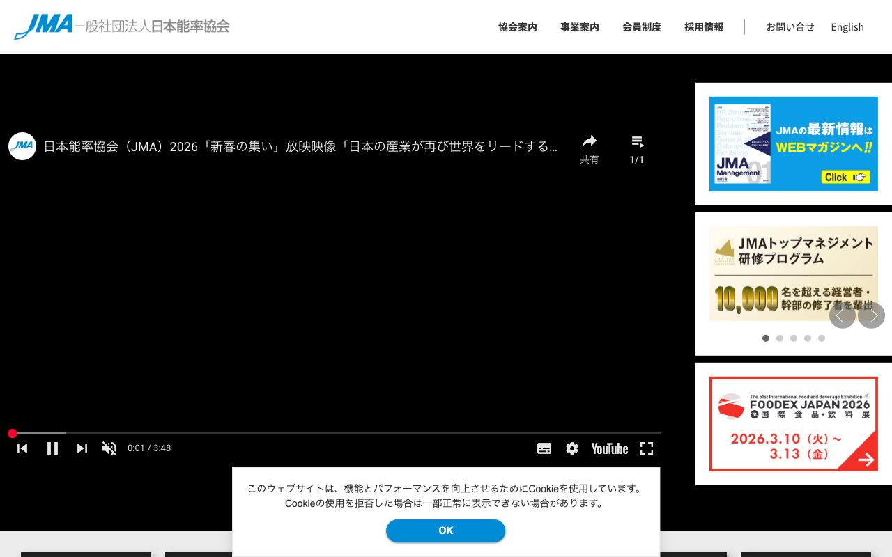Open the YouTube player settings gear
892x557 pixels.
coord(571,448)
